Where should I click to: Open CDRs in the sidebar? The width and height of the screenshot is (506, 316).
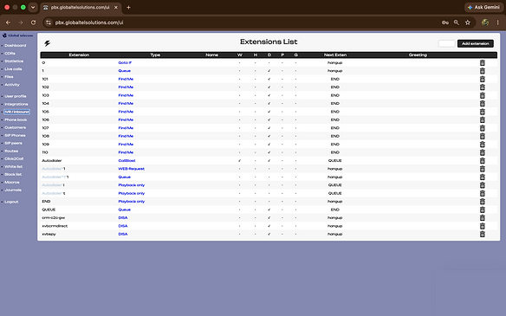(10, 54)
